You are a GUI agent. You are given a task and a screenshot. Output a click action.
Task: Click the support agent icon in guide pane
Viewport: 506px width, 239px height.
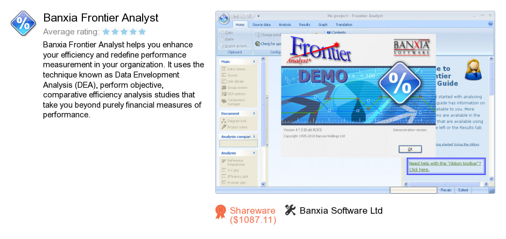tap(473, 69)
